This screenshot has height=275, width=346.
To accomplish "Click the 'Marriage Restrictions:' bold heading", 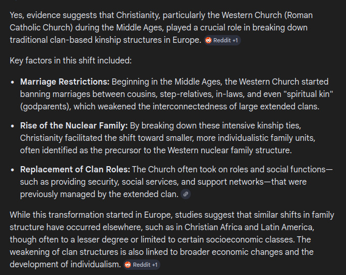I will (x=65, y=82).
